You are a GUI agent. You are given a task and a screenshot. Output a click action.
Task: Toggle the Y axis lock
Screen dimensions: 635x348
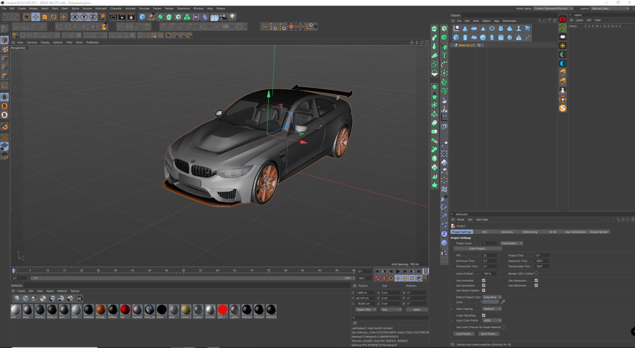(x=84, y=17)
